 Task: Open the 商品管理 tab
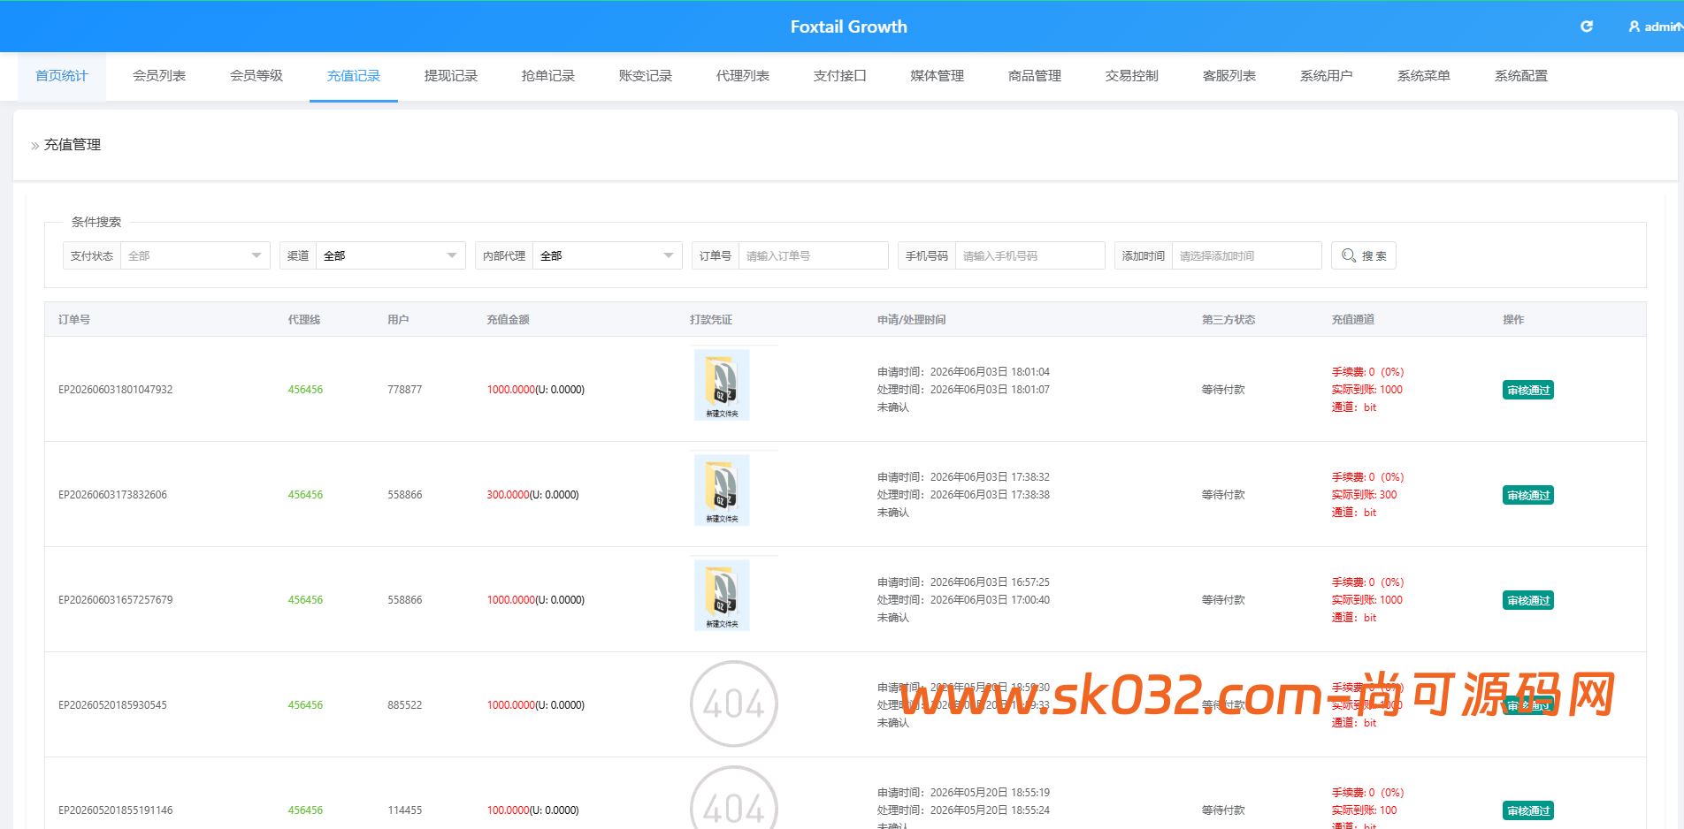[x=1035, y=76]
